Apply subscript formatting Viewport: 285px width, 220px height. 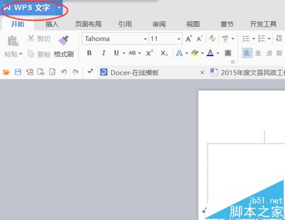[164, 53]
